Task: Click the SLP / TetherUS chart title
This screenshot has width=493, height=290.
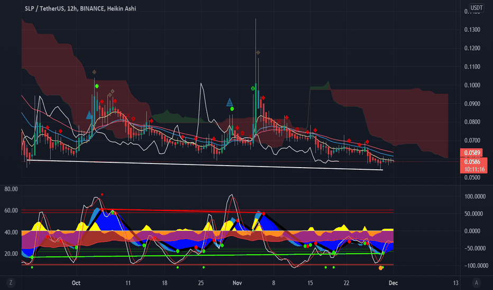Action: pyautogui.click(x=80, y=8)
